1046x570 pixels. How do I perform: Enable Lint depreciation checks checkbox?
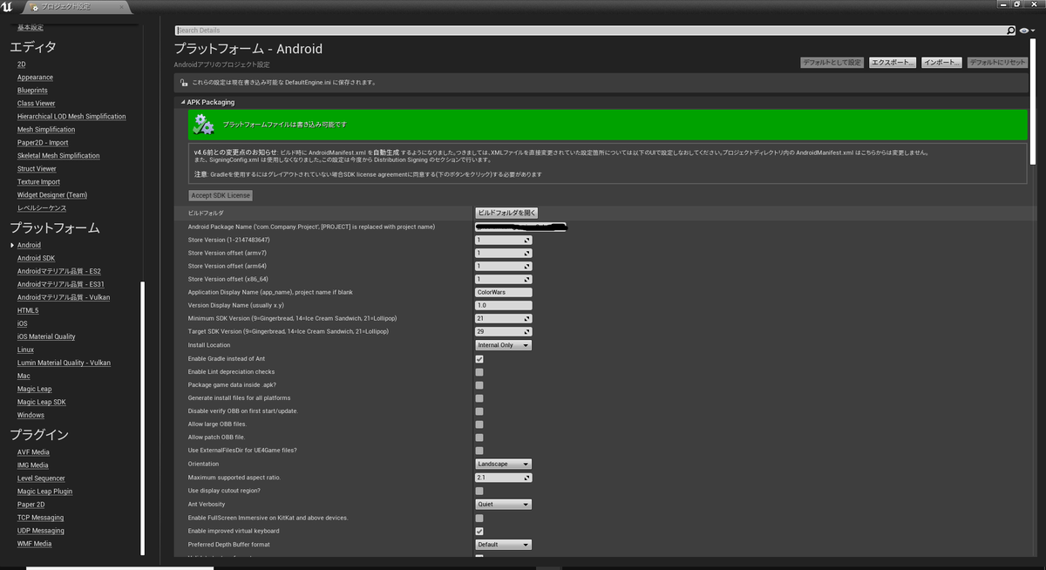pyautogui.click(x=479, y=372)
